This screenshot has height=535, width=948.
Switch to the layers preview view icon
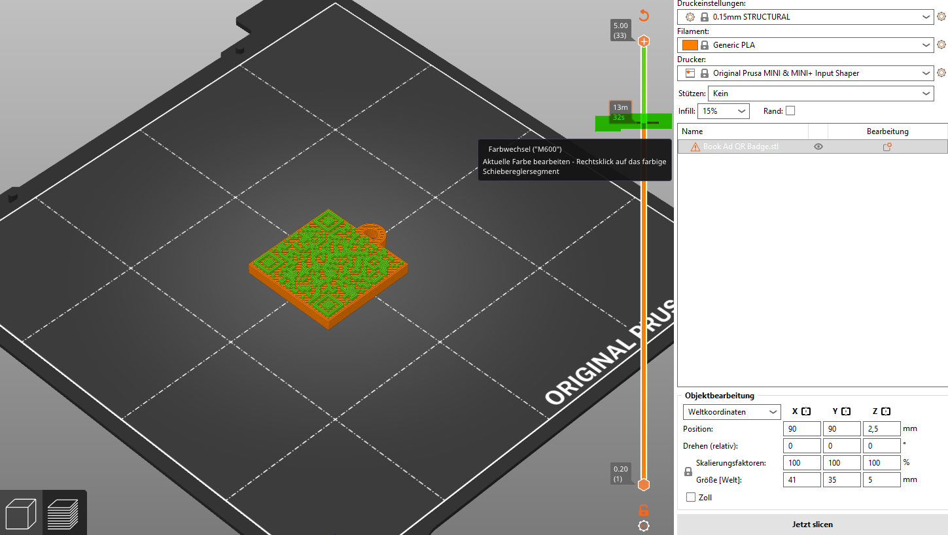coord(63,513)
